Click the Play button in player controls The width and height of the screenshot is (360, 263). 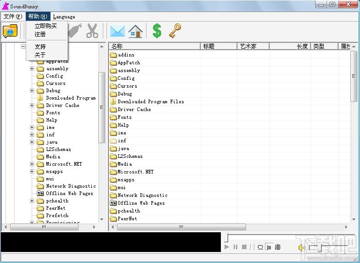(227, 247)
